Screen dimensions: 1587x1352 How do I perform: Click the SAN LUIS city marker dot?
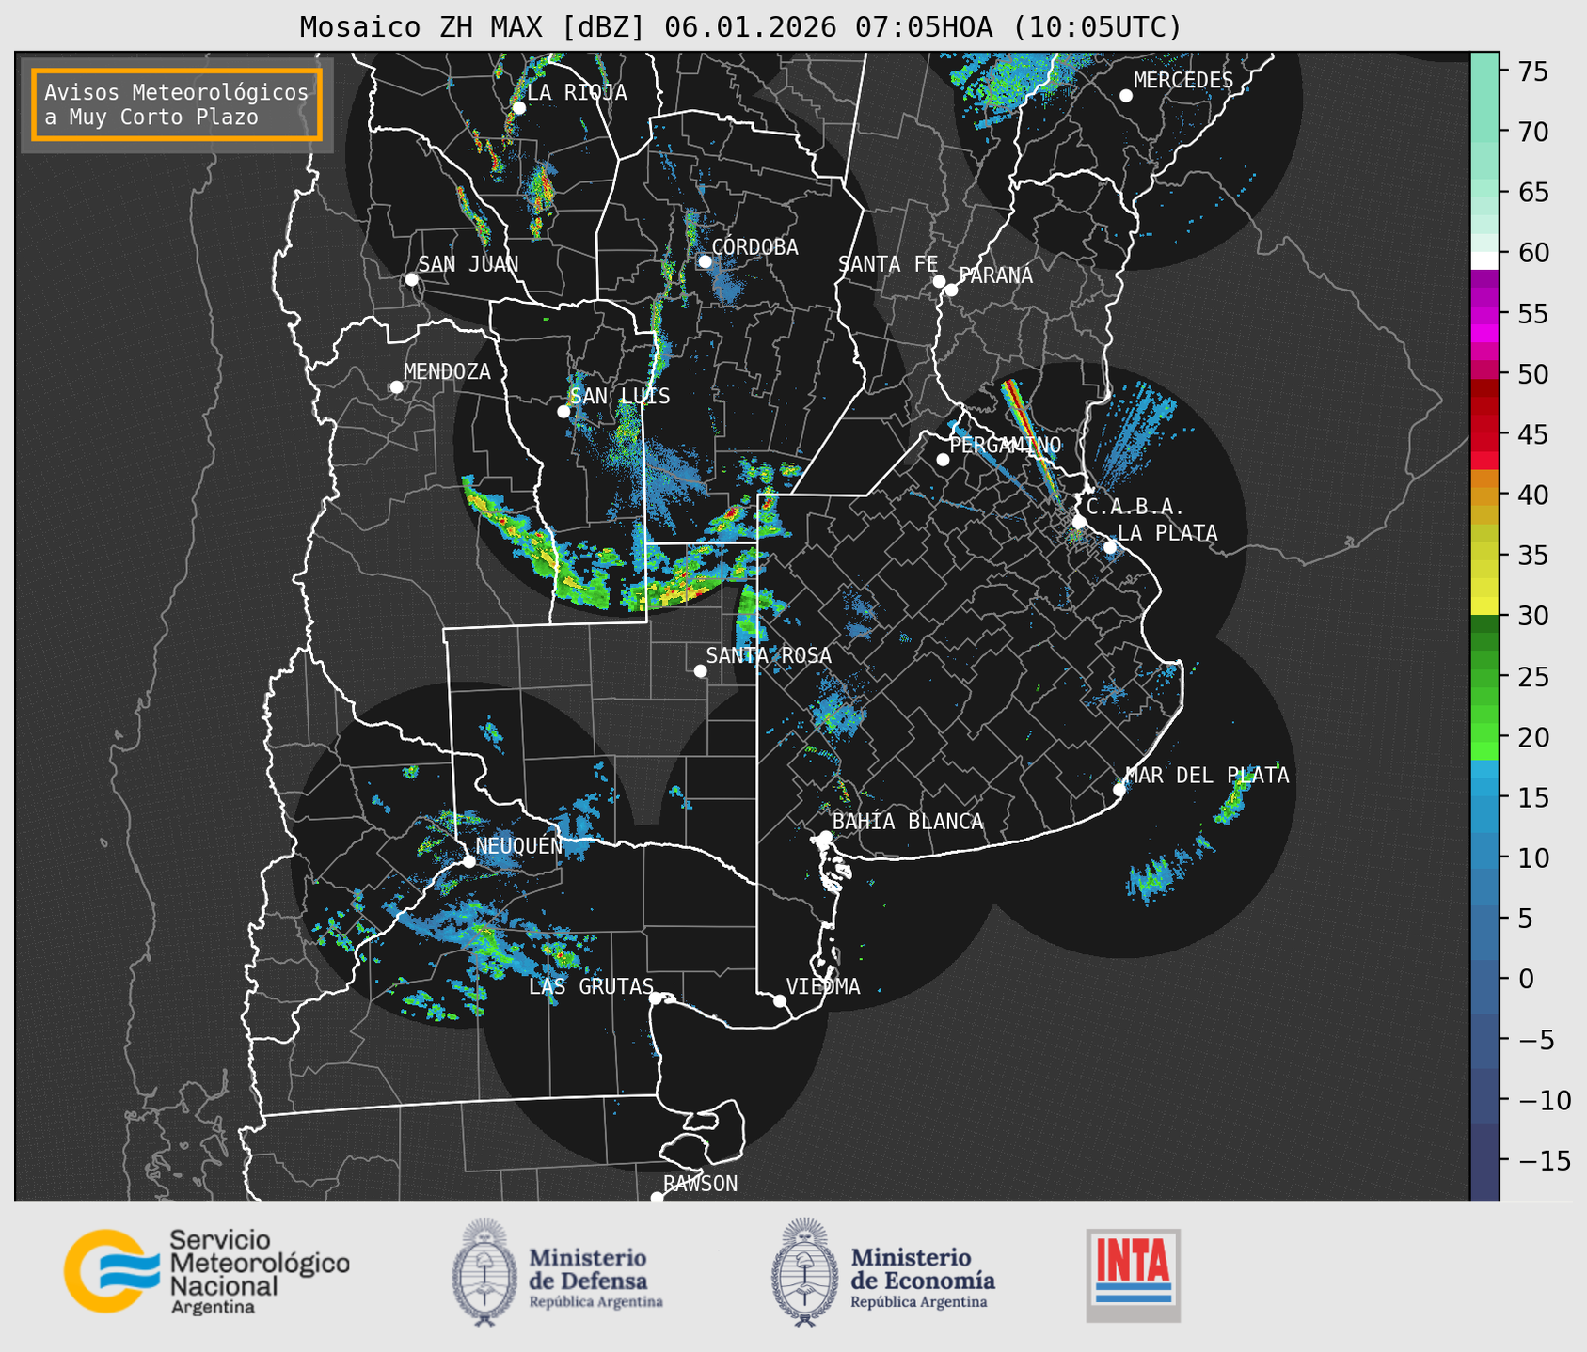563,412
